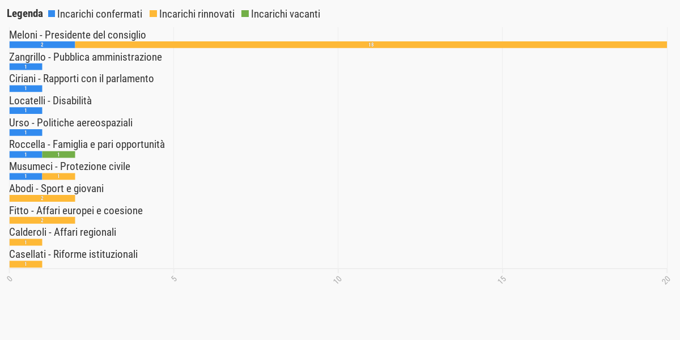Click Calderoli's orange bar labeled 1
The height and width of the screenshot is (340, 680).
click(25, 243)
